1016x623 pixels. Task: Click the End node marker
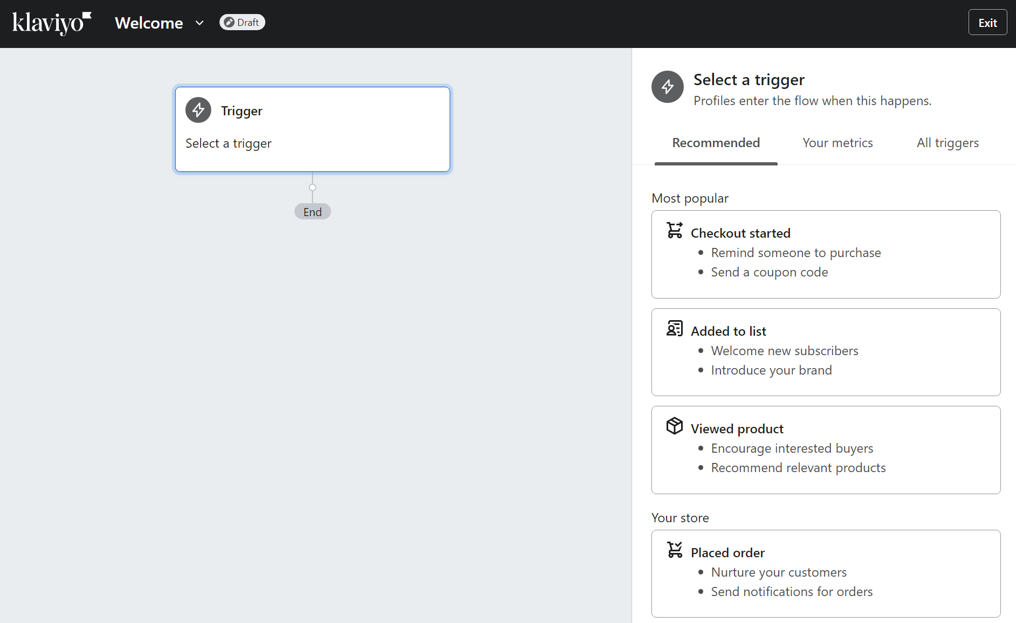coord(312,211)
